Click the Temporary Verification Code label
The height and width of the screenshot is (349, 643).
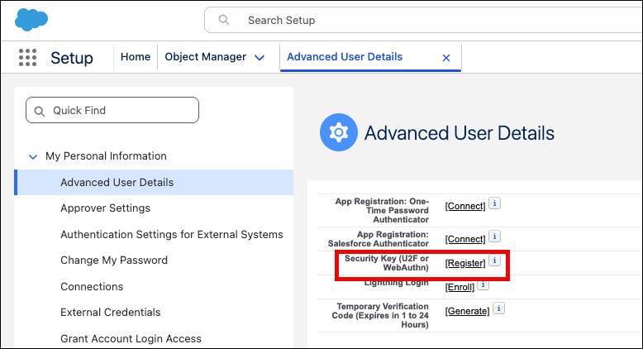click(x=382, y=315)
